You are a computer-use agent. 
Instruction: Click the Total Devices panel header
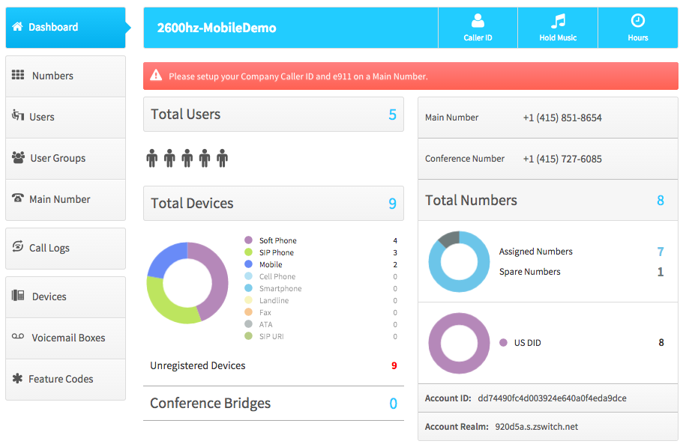[x=274, y=203]
